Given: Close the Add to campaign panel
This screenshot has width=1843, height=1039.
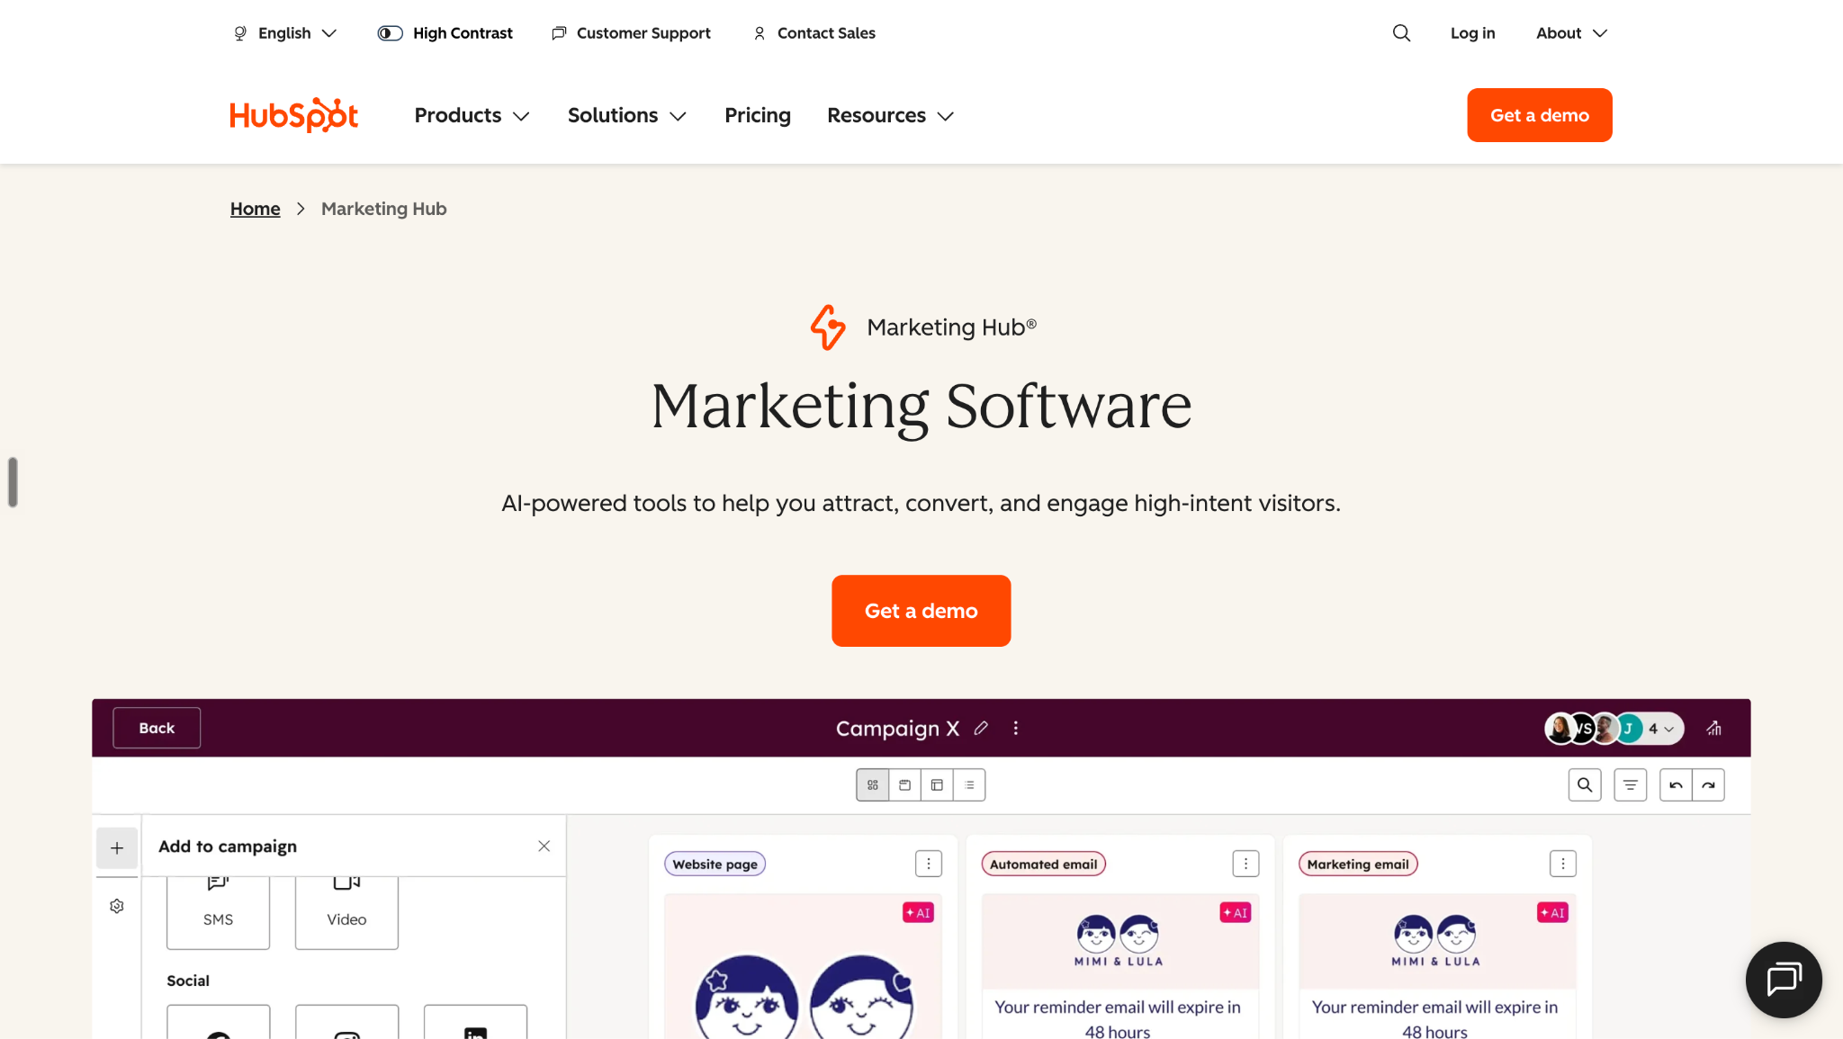Looking at the screenshot, I should point(544,846).
